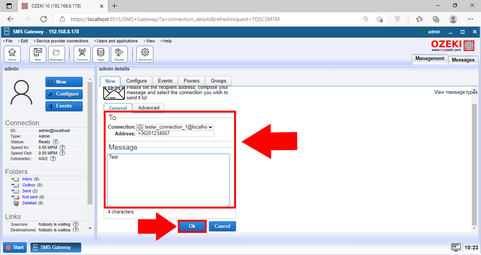Click the help icon next to Speed In

click(62, 147)
